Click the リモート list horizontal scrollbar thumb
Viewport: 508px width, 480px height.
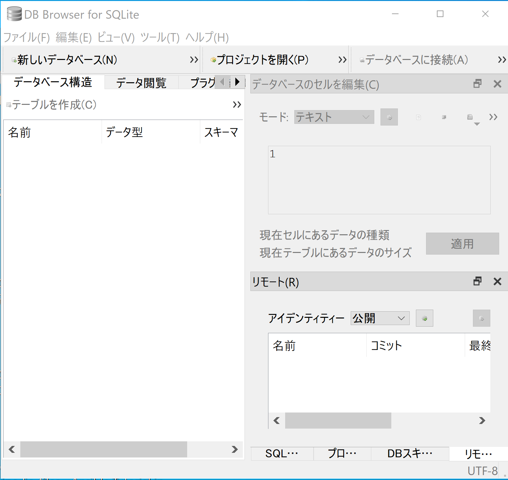point(338,420)
